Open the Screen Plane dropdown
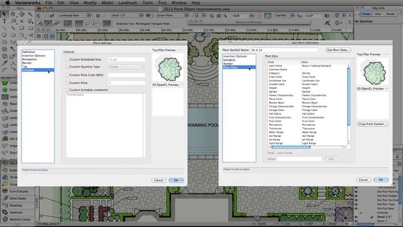 172,15
